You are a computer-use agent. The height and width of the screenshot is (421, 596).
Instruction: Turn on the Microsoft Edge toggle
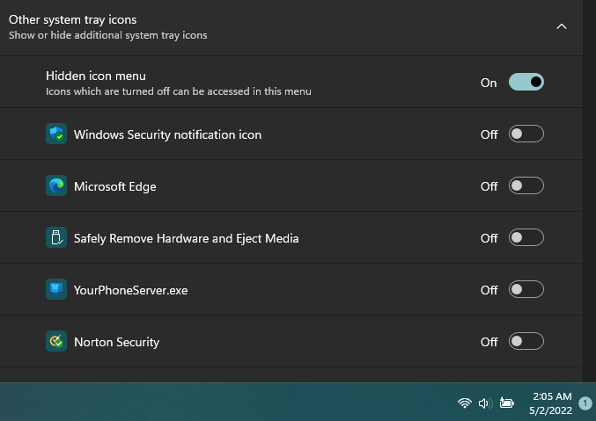point(526,186)
